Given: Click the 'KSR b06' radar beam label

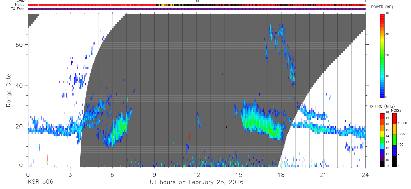Looking at the screenshot, I should [x=40, y=182].
